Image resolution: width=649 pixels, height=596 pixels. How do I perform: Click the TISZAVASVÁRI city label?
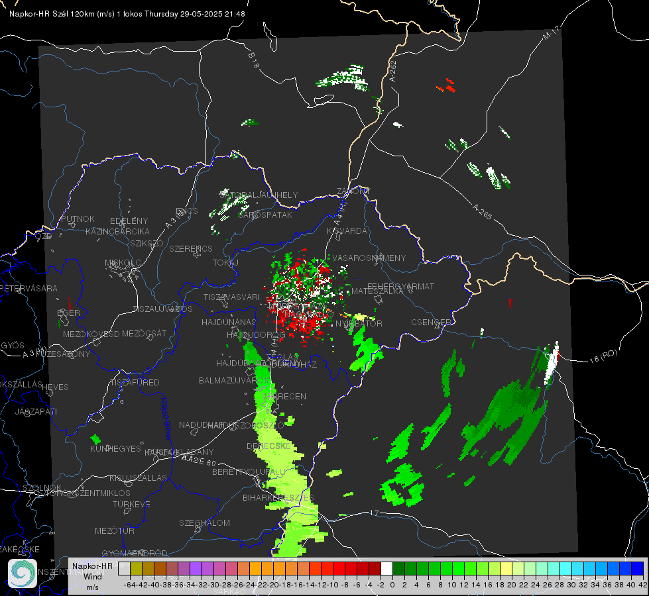point(232,297)
